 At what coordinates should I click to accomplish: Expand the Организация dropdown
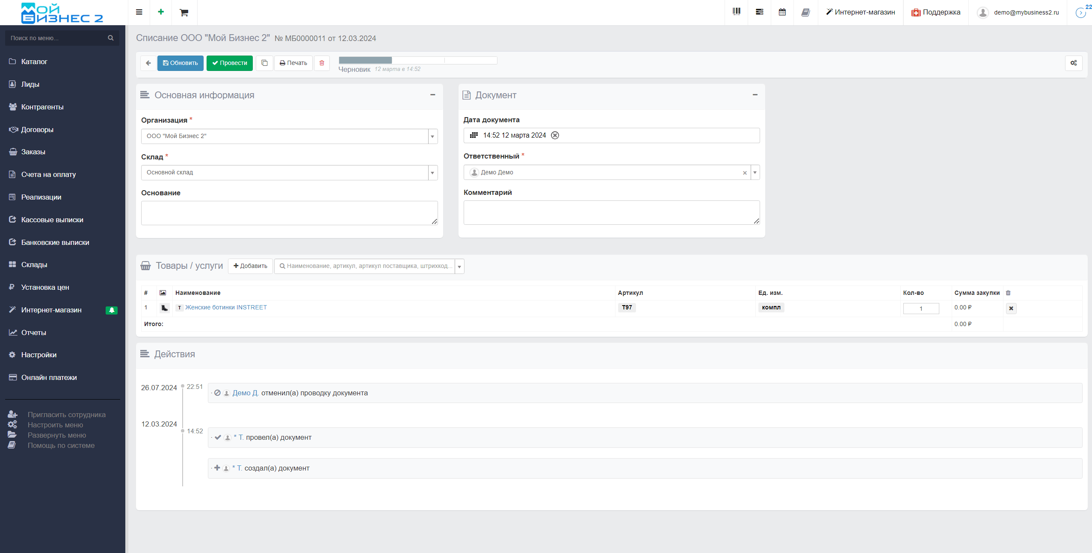point(432,136)
